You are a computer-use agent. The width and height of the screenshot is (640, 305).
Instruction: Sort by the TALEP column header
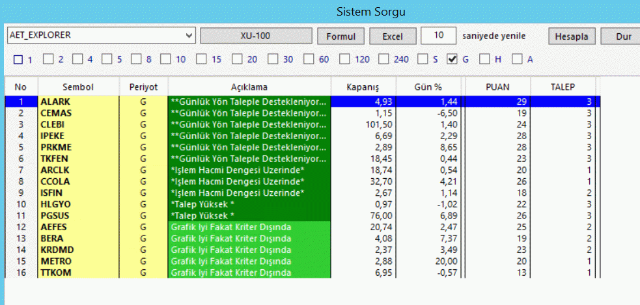point(563,87)
